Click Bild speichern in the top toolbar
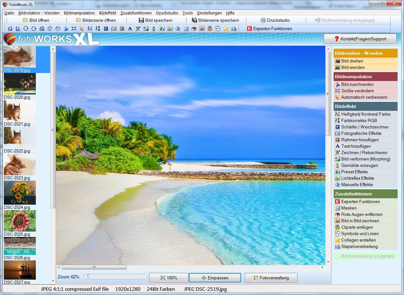 coord(155,20)
